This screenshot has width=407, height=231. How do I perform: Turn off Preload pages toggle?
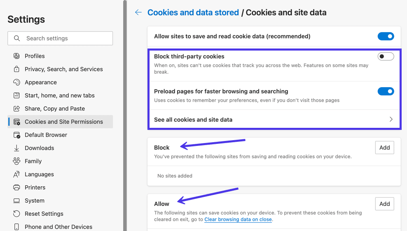386,91
